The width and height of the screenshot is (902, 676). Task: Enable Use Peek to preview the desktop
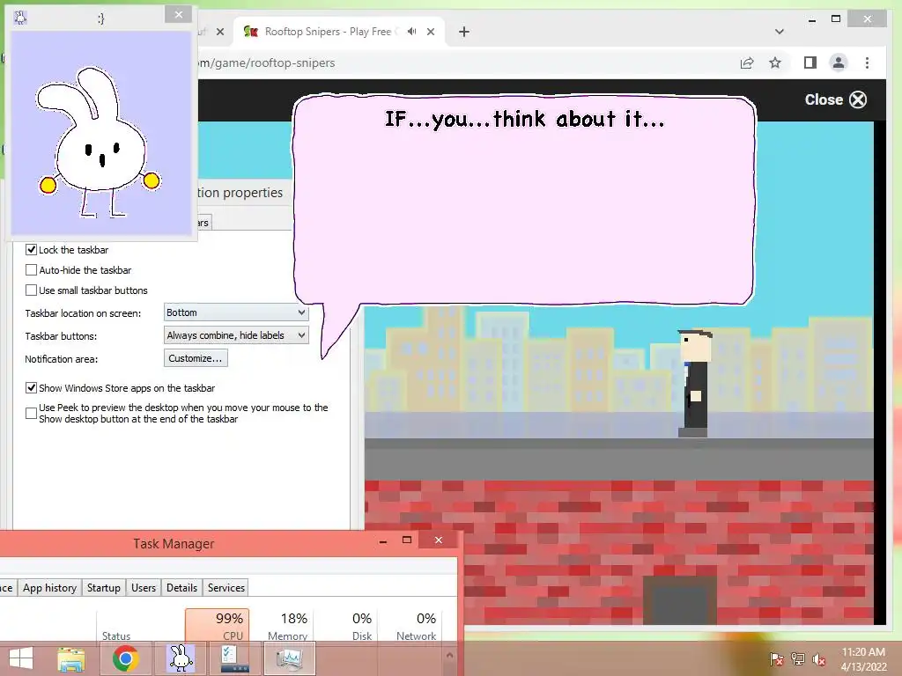tap(31, 414)
